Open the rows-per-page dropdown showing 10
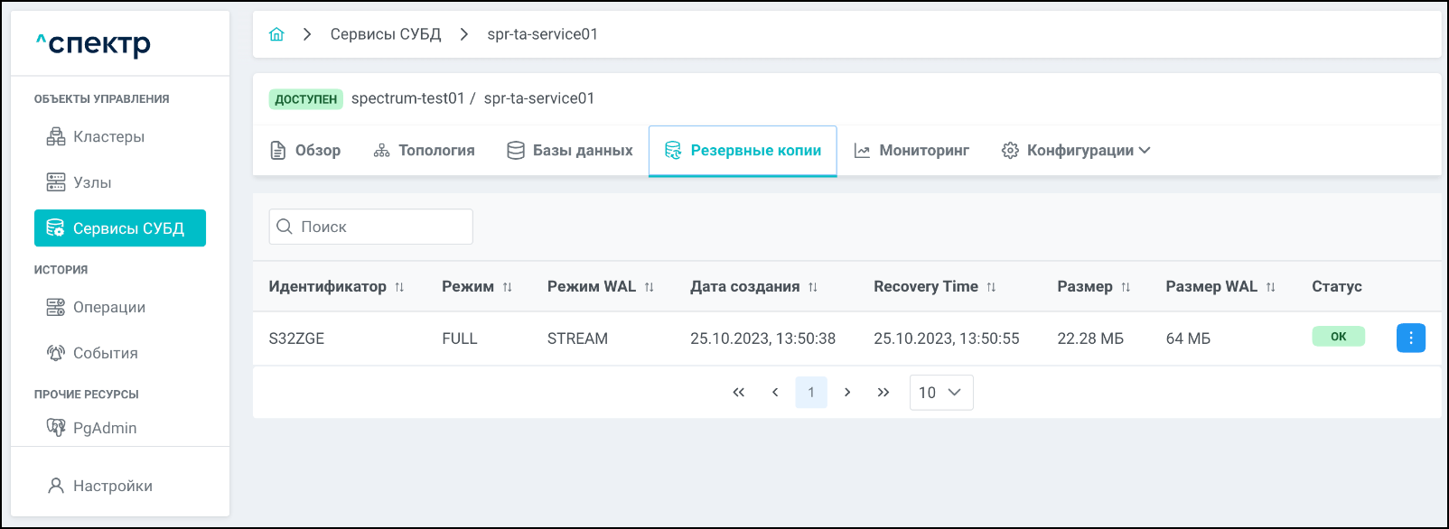The image size is (1449, 529). [x=940, y=393]
